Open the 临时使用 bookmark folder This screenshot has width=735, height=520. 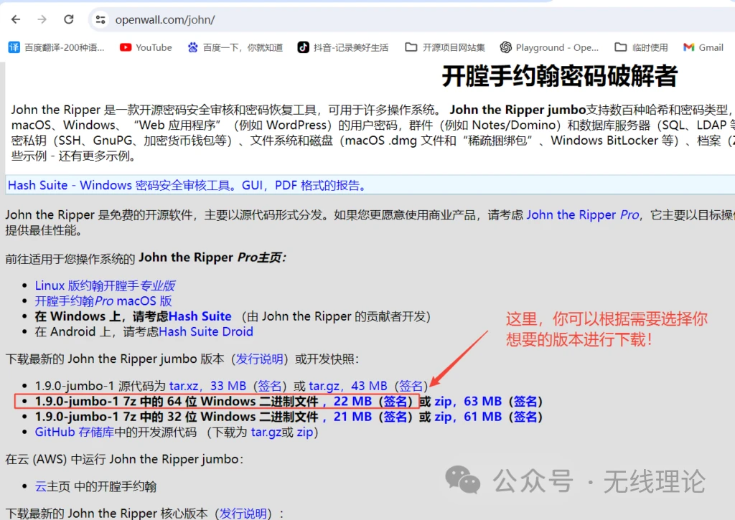coord(641,47)
